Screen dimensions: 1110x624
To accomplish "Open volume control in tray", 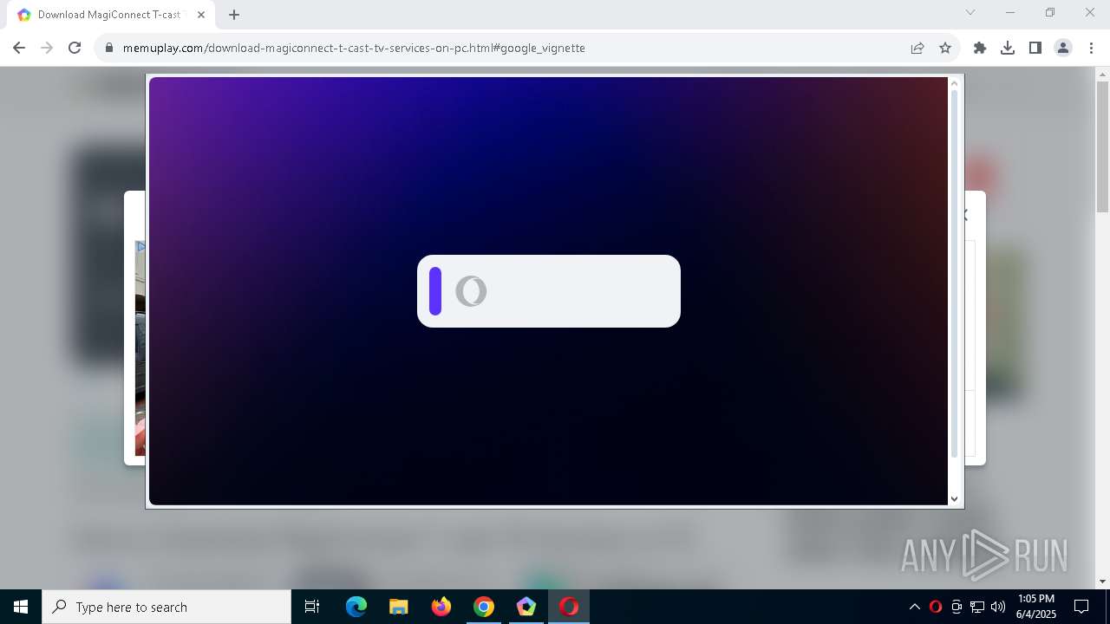I will coord(998,607).
